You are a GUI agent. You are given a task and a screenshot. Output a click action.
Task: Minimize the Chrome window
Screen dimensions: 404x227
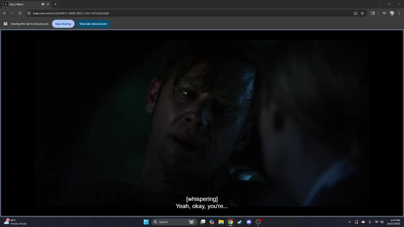pos(380,4)
